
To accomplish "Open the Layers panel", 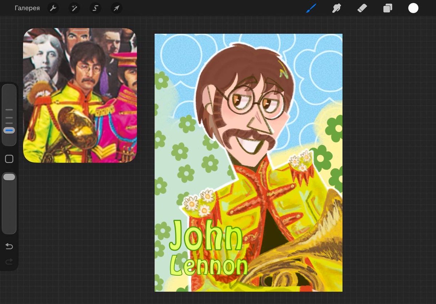I will coord(388,8).
